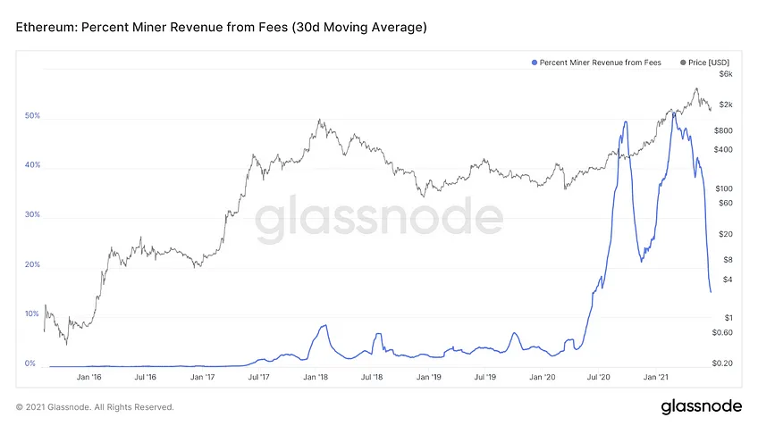This screenshot has width=758, height=426.
Task: Click the $0.20 price axis label
Action: coord(722,363)
